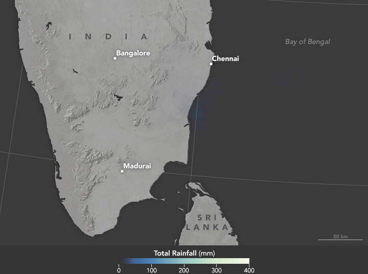Select the Bangalore city label
The image size is (368, 274).
132,53
